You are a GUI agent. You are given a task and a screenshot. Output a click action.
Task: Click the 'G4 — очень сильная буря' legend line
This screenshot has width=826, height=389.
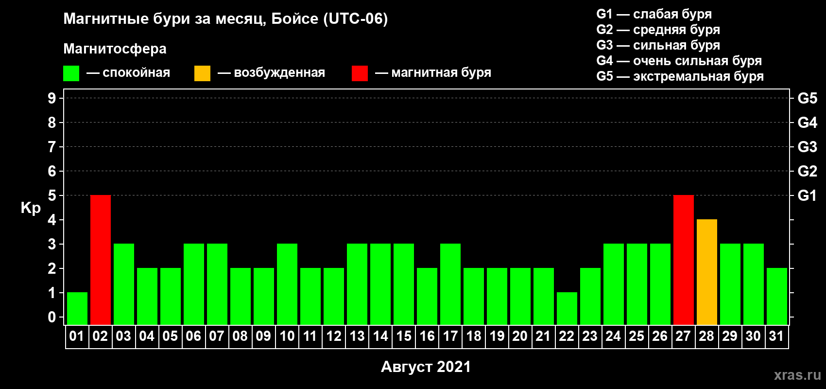679,61
